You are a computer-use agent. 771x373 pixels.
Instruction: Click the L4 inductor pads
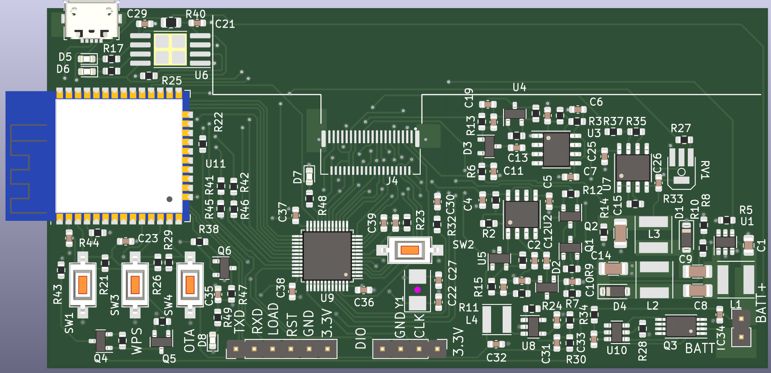497,320
